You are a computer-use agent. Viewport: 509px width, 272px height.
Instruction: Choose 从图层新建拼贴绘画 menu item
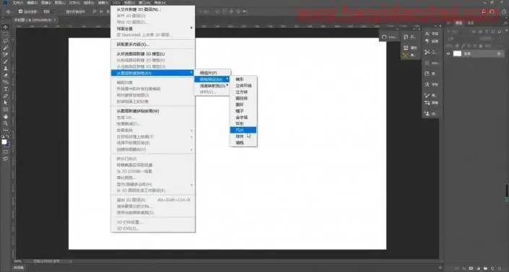(152, 111)
